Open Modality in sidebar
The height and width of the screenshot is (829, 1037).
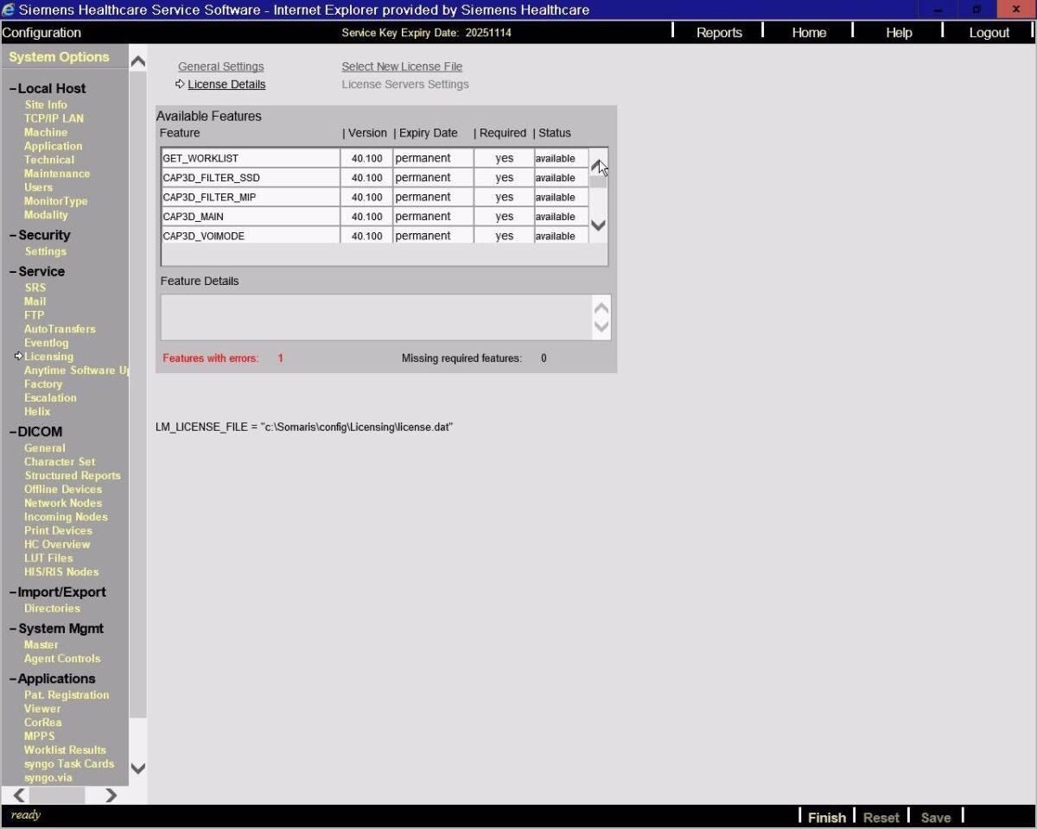pyautogui.click(x=46, y=215)
